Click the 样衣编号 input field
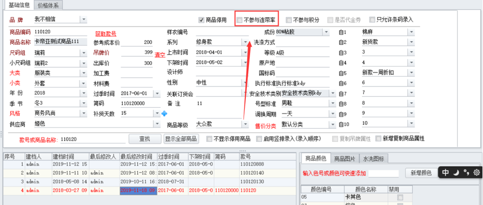The height and width of the screenshot is (205, 483). click(222, 32)
